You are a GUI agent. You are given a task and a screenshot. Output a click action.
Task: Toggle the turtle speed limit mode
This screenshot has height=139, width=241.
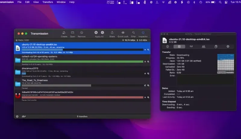pyautogui.click(x=24, y=116)
